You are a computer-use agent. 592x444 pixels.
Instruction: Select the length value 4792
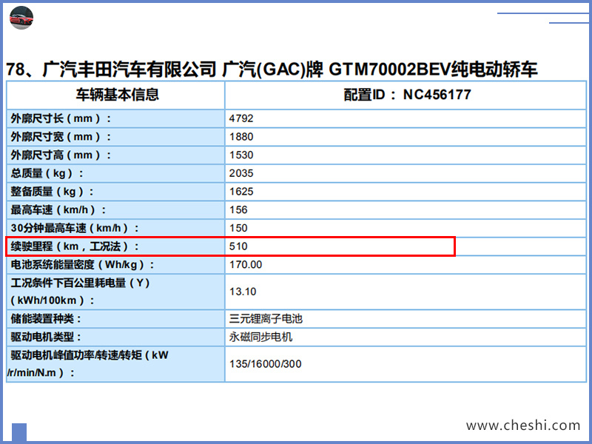(x=241, y=118)
